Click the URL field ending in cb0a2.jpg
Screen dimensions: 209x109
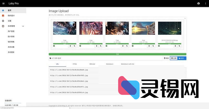tap(117, 81)
